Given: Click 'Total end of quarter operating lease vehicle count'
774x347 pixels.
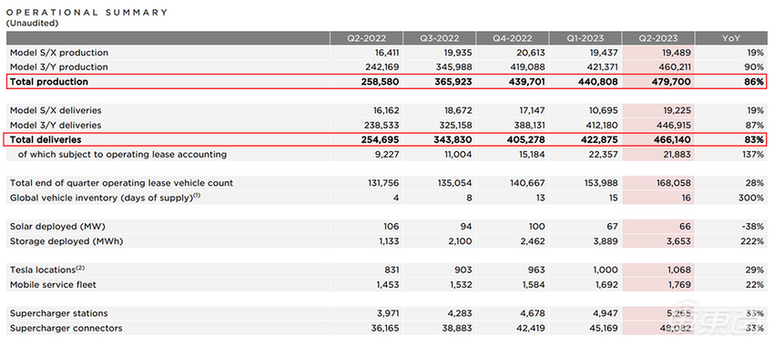Looking at the screenshot, I should coord(121,183).
